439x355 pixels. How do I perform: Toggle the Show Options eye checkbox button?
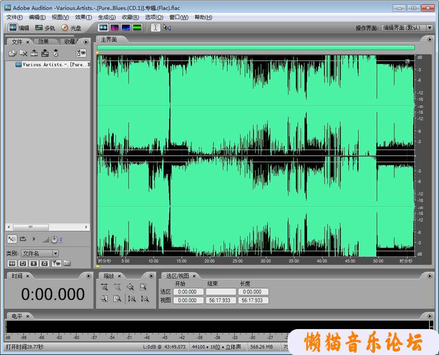(81, 53)
